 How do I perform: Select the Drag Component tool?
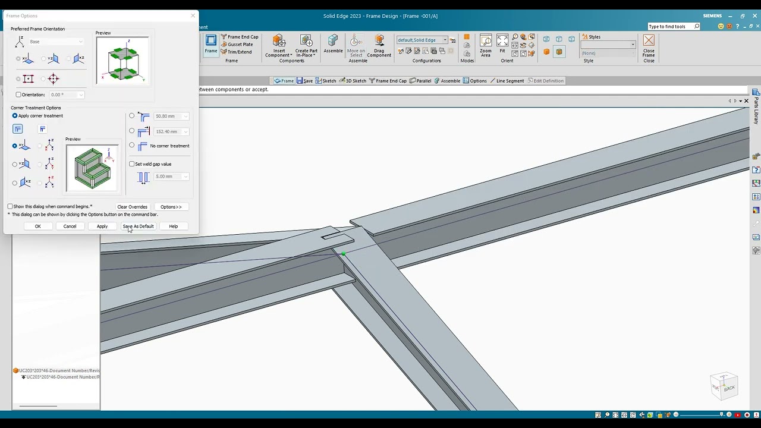point(379,46)
